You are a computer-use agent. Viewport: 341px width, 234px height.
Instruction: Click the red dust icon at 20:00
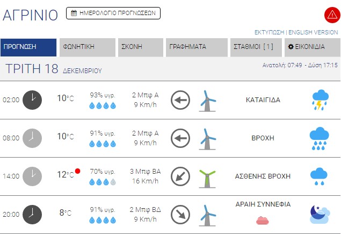263,219
